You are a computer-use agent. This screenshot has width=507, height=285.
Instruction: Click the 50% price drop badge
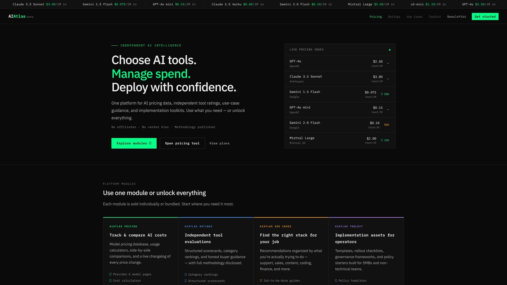[x=385, y=94]
